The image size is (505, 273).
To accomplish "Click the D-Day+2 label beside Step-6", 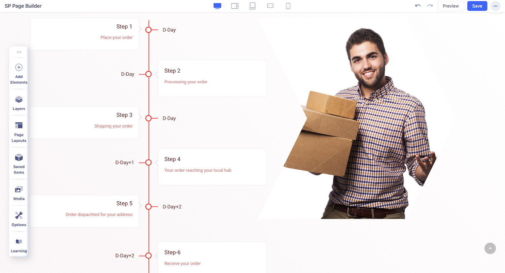I will pyautogui.click(x=125, y=256).
